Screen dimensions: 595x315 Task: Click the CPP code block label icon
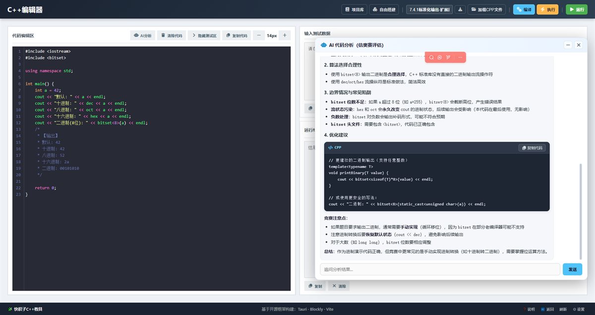pos(331,148)
